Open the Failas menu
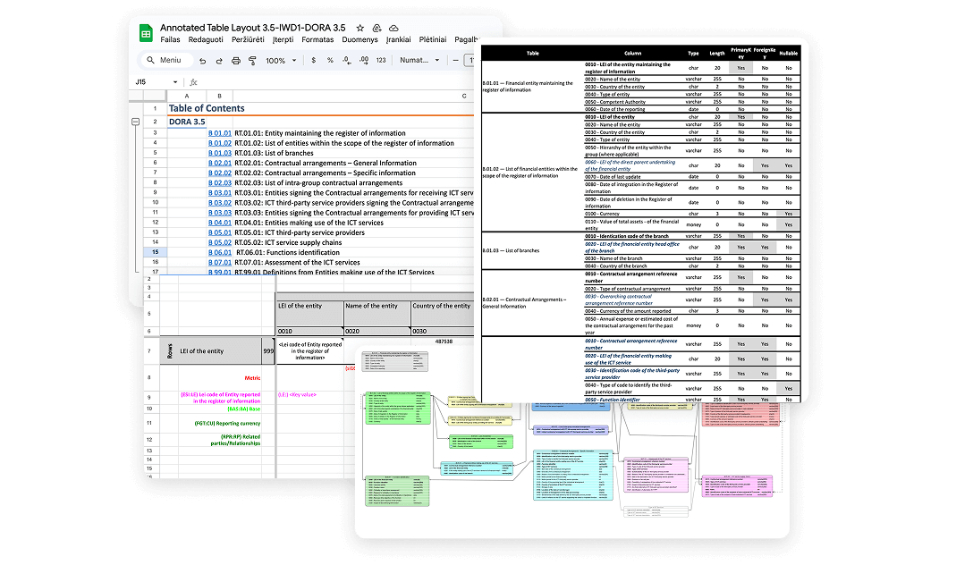Image resolution: width=973 pixels, height=565 pixels. click(x=170, y=40)
